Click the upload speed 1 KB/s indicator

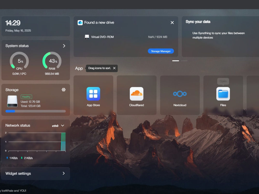click(12, 158)
